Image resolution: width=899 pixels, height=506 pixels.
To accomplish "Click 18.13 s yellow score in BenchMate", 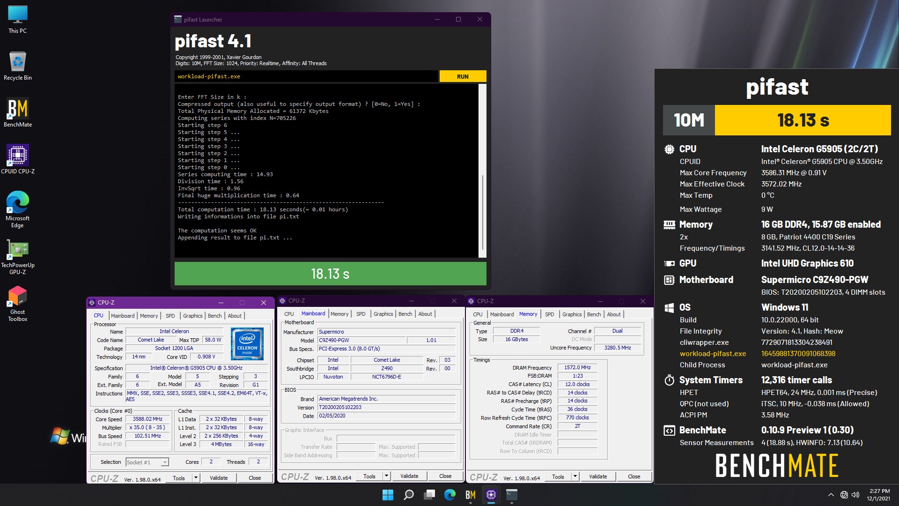I will click(803, 120).
